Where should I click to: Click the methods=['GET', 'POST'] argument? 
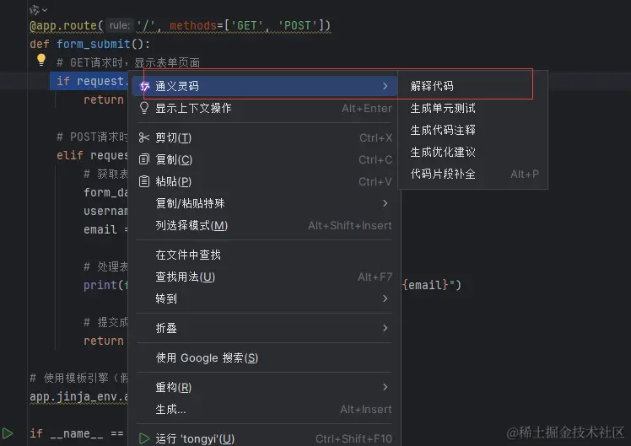[246, 25]
